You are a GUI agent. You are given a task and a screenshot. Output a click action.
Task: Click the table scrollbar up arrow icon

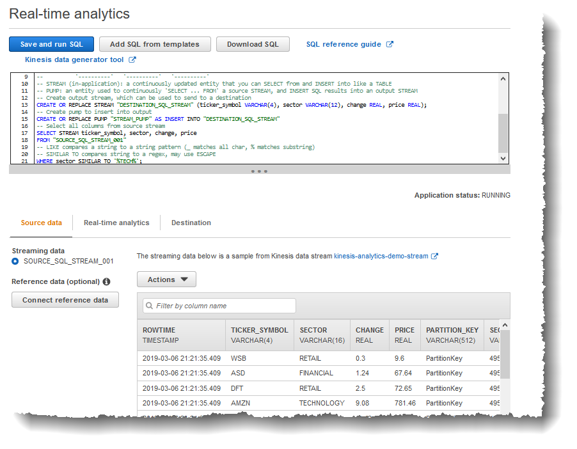[505, 324]
